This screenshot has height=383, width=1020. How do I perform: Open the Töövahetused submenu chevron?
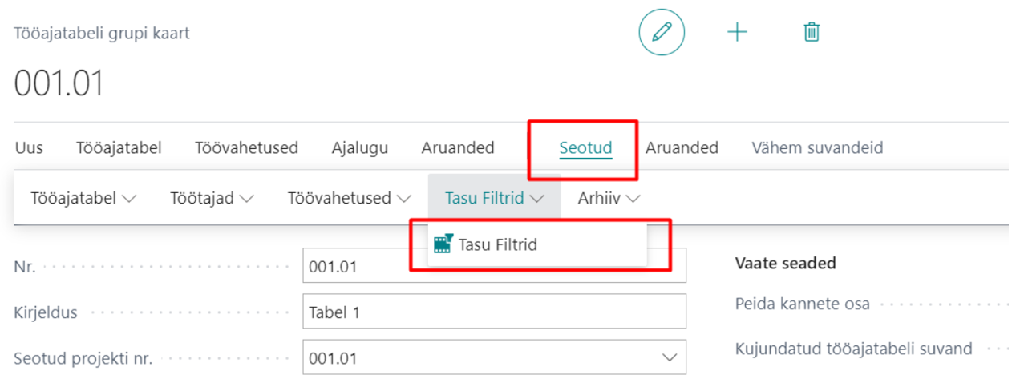[x=404, y=198]
